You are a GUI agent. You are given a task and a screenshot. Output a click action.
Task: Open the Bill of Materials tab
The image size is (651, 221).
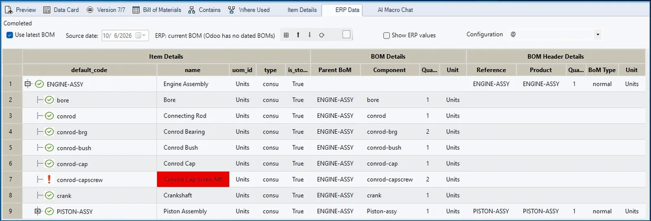(157, 10)
